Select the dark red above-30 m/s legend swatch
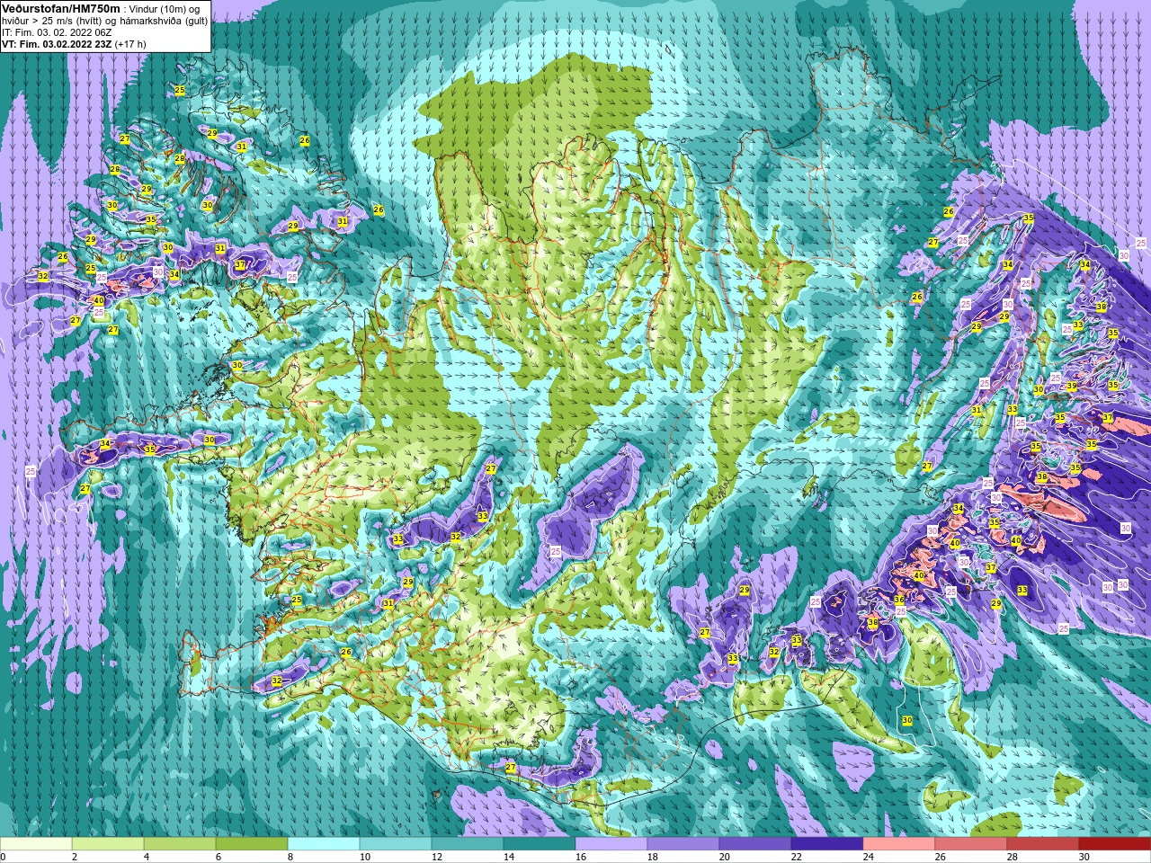This screenshot has width=1151, height=863. pyautogui.click(x=1115, y=844)
